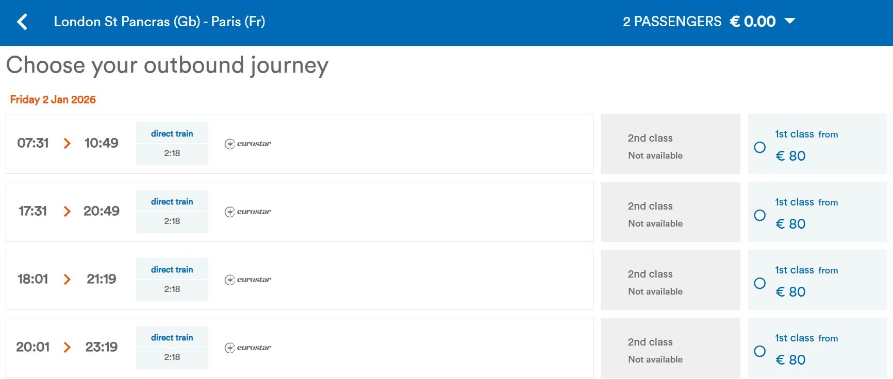
Task: Click the London St Pancras - Paris route title
Action: pos(159,22)
